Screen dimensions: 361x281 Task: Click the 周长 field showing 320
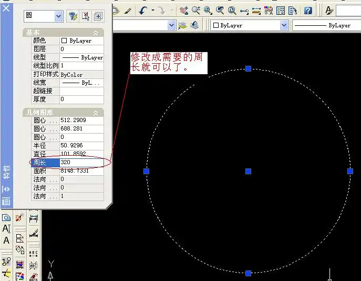click(x=81, y=162)
